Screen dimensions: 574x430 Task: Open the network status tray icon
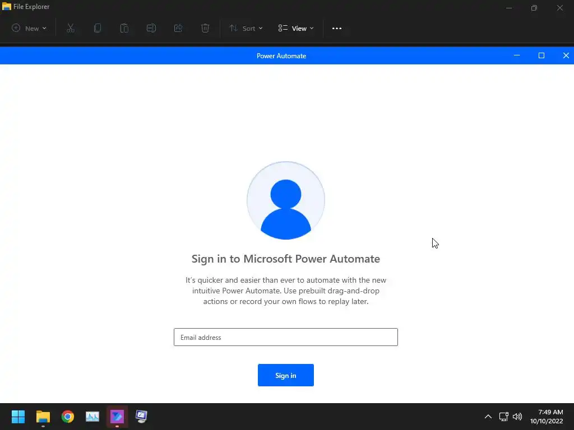click(504, 417)
